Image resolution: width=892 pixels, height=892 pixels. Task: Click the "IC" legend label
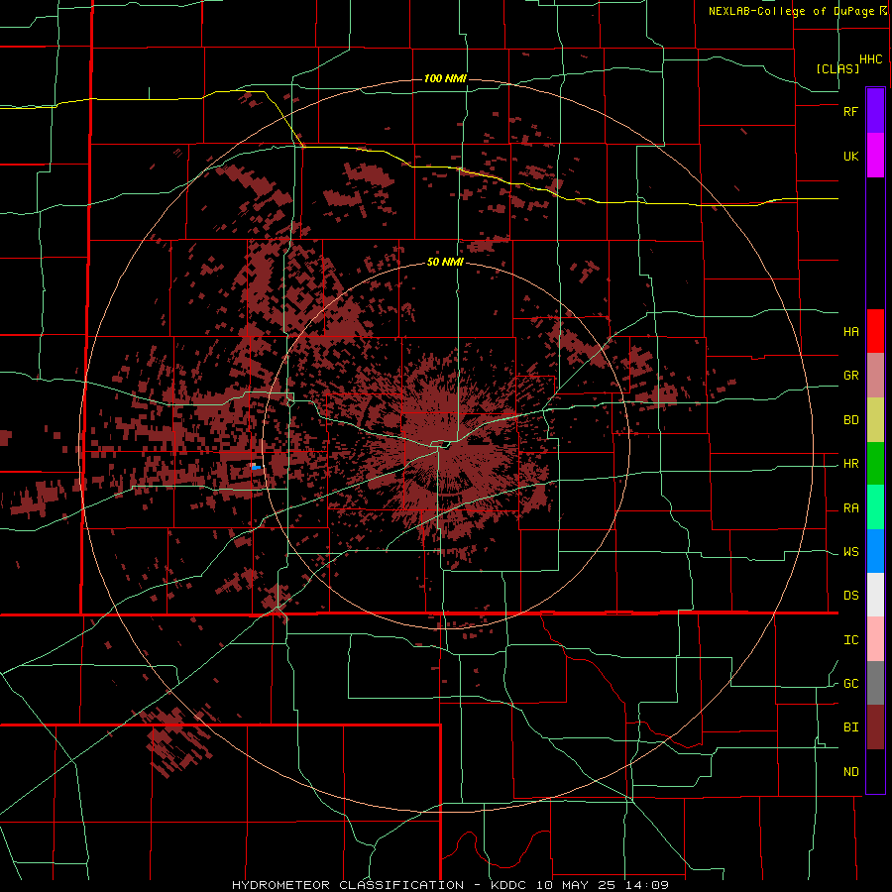pos(850,640)
